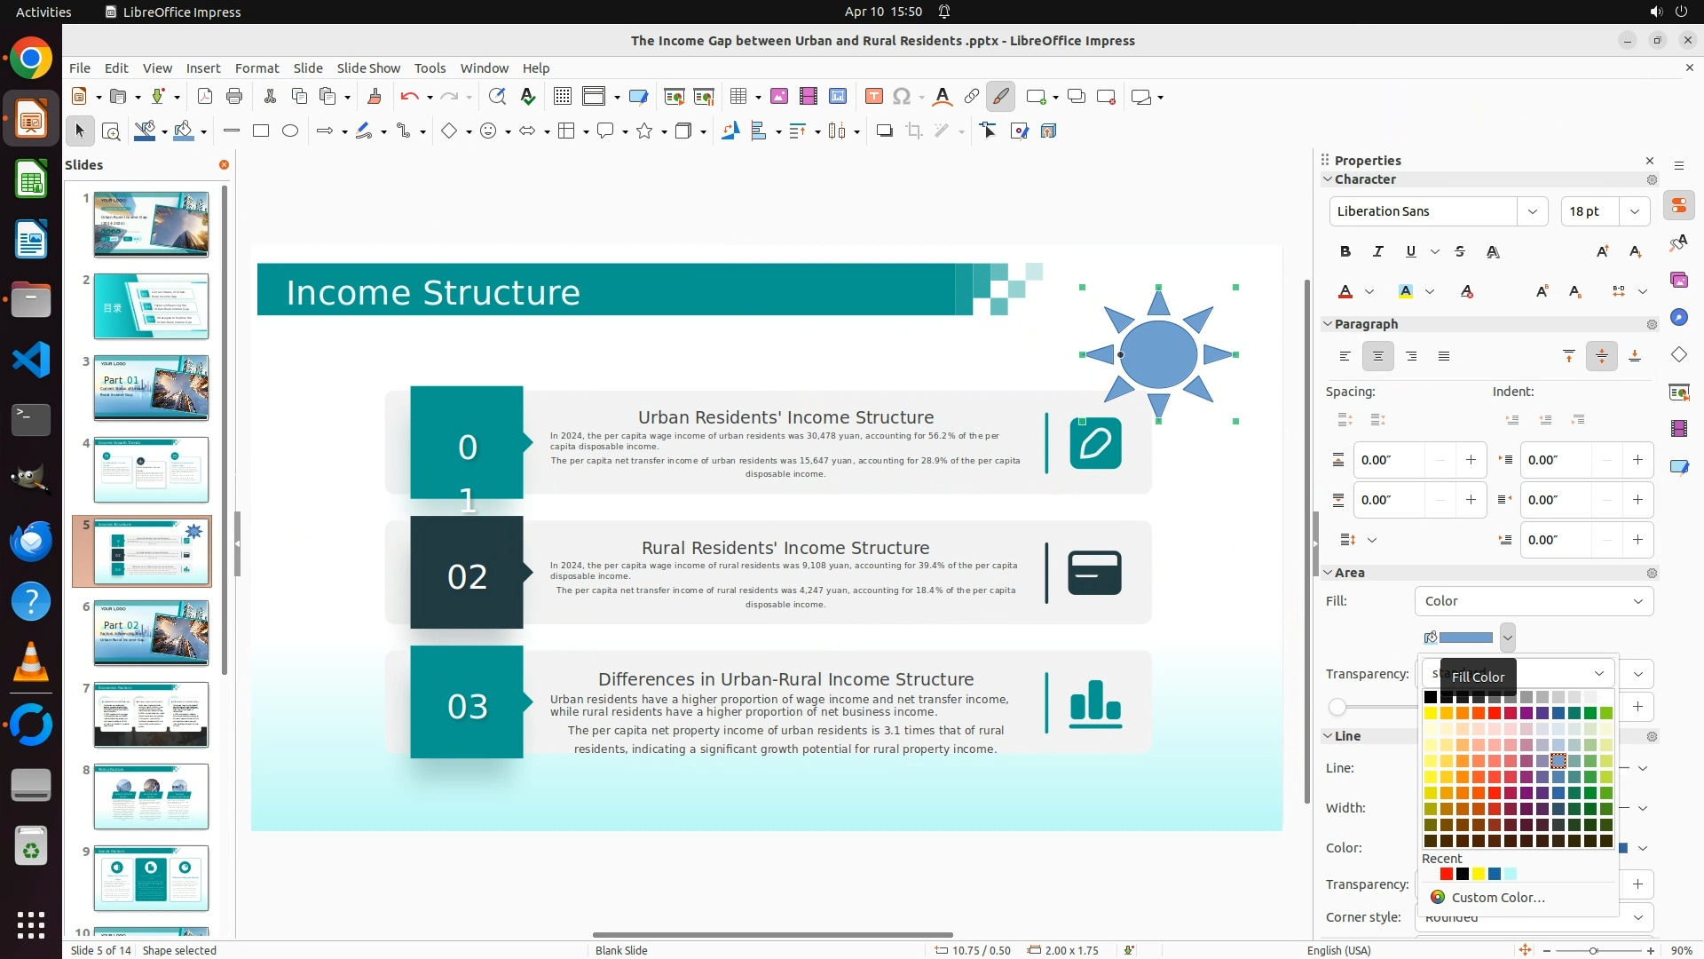Open the font size dropdown

coord(1635,211)
